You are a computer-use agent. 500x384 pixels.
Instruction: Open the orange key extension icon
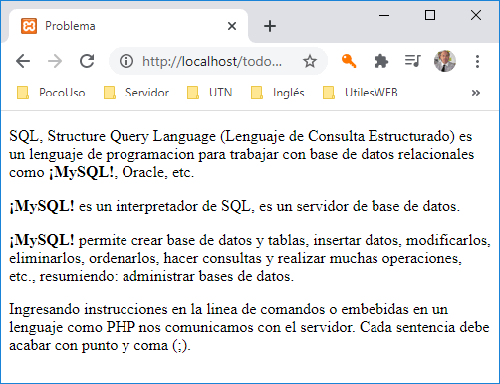349,61
